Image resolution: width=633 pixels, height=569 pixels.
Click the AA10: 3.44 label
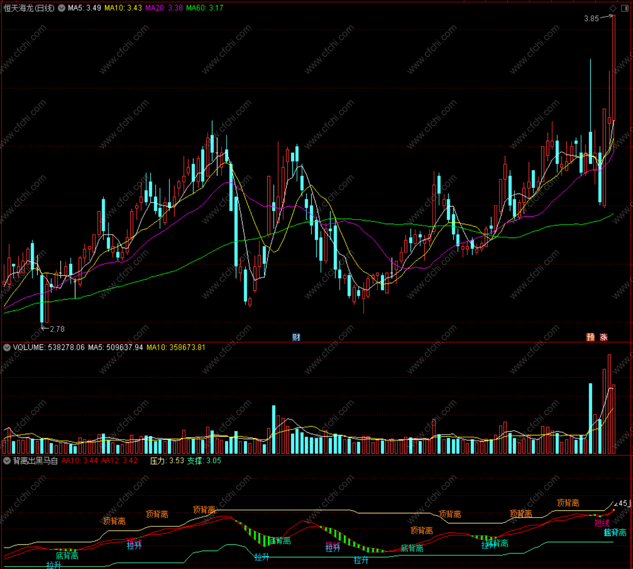point(80,461)
